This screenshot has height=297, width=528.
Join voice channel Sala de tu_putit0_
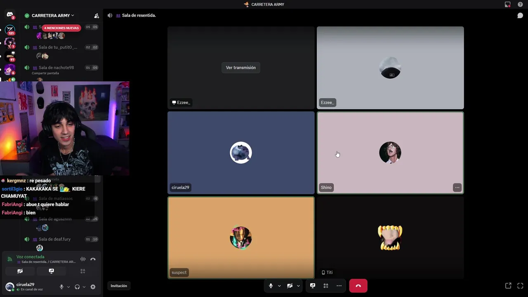point(58,47)
